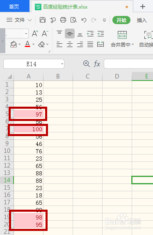Increase indent icon
The width and height of the screenshot is (153, 235).
[100, 34]
